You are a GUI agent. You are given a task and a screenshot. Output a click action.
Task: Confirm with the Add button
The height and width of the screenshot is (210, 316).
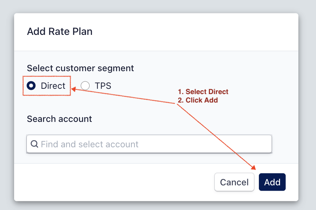272,182
